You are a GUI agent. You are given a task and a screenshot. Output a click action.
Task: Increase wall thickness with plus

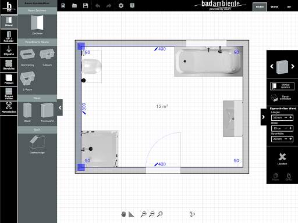(x=290, y=128)
